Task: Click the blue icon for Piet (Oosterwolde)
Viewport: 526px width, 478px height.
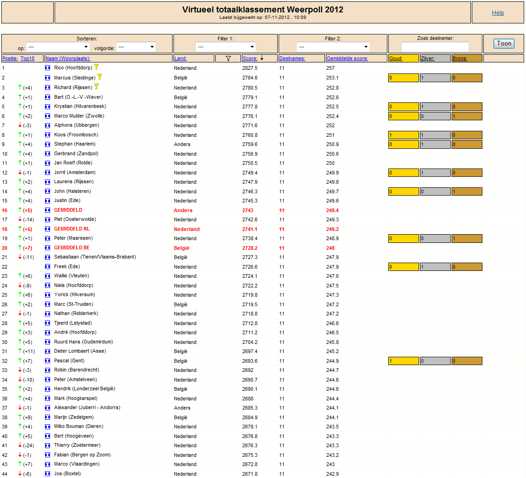Action: pyautogui.click(x=48, y=219)
